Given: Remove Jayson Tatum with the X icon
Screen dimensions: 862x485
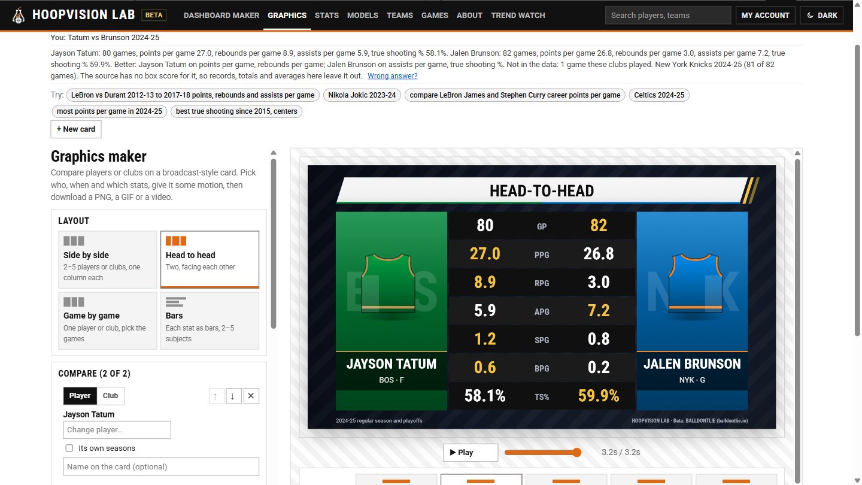Looking at the screenshot, I should pos(251,396).
